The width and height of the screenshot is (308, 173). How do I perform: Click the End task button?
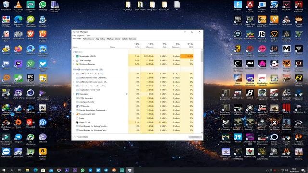(x=195, y=137)
